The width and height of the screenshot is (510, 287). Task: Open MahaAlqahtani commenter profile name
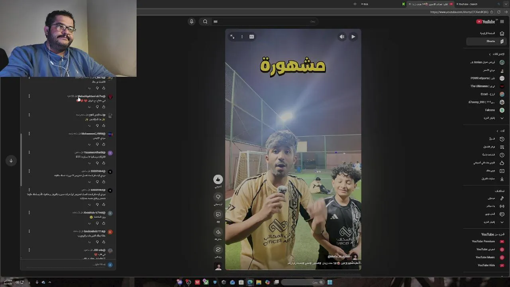click(x=91, y=96)
